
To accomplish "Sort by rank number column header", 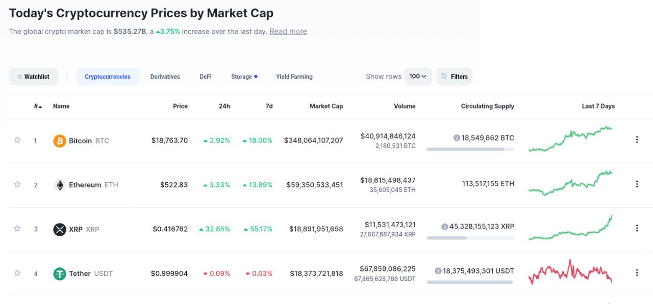I will click(38, 106).
